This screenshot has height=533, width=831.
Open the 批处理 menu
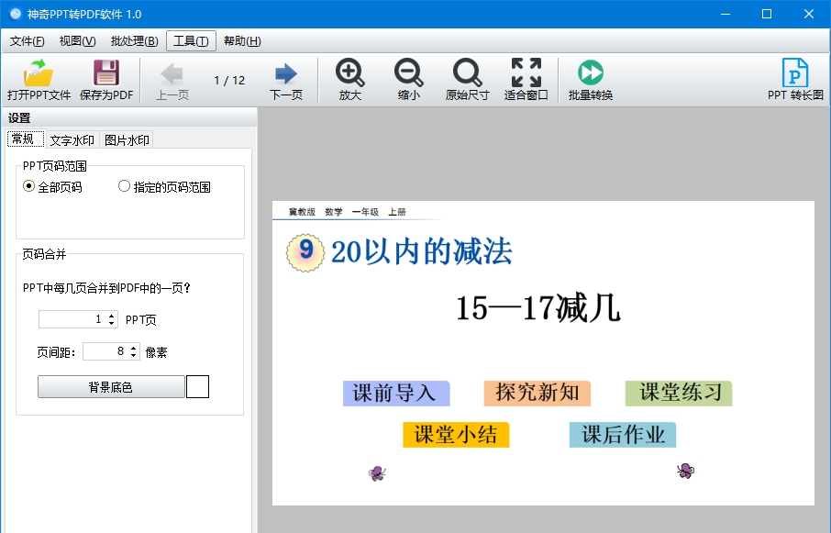[134, 41]
